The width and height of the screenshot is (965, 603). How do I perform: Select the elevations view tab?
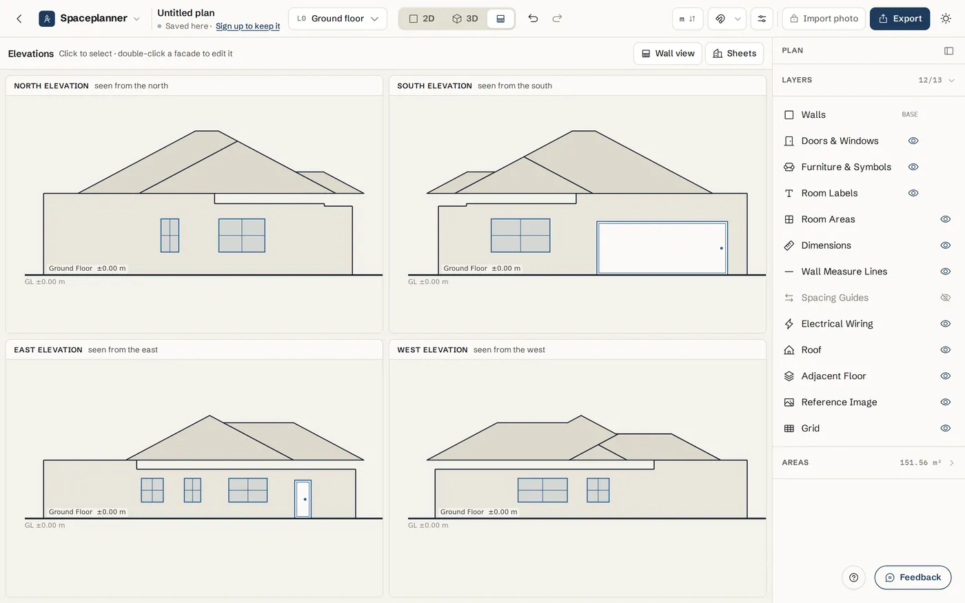coord(500,19)
